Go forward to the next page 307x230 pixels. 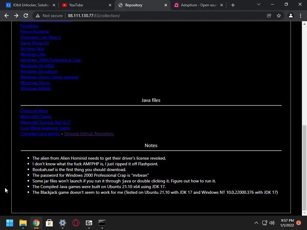pyautogui.click(x=16, y=16)
